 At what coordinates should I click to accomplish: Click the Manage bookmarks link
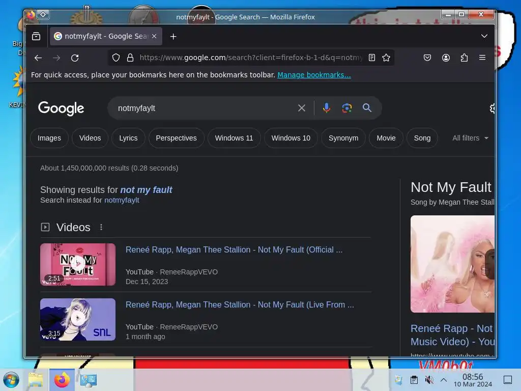(x=314, y=75)
